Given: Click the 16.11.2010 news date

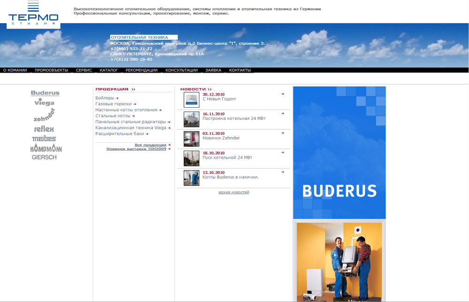Looking at the screenshot, I should tap(213, 114).
